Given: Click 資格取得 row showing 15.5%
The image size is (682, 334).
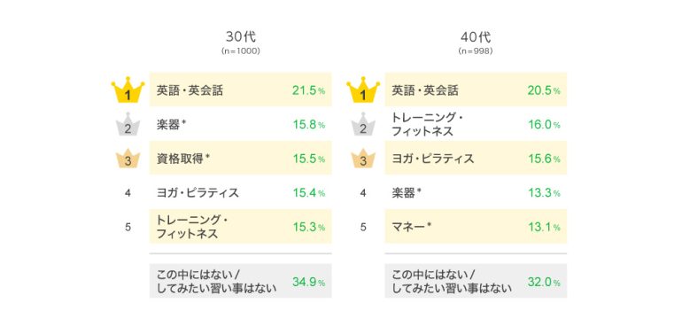Looking at the screenshot, I should [x=241, y=158].
